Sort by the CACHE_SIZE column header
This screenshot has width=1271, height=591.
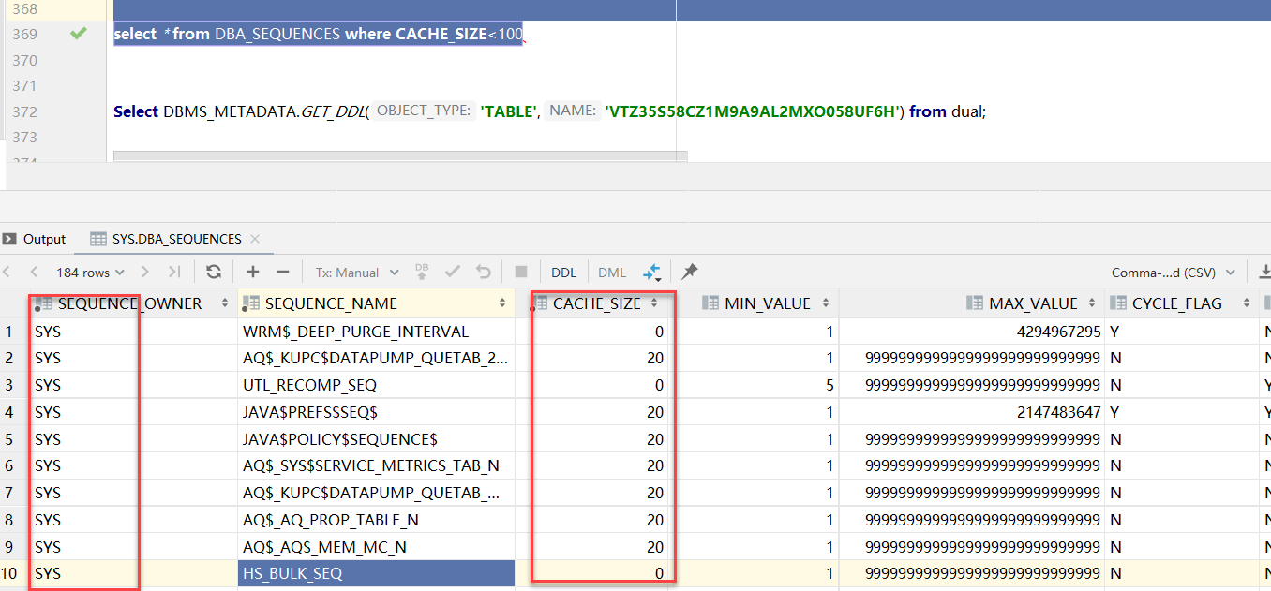(x=597, y=303)
